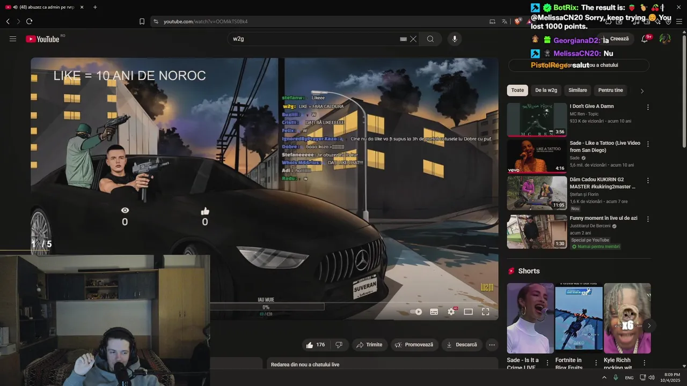Screen dimensions: 687x386
Task: Open the ENG language switcher
Action: click(629, 377)
